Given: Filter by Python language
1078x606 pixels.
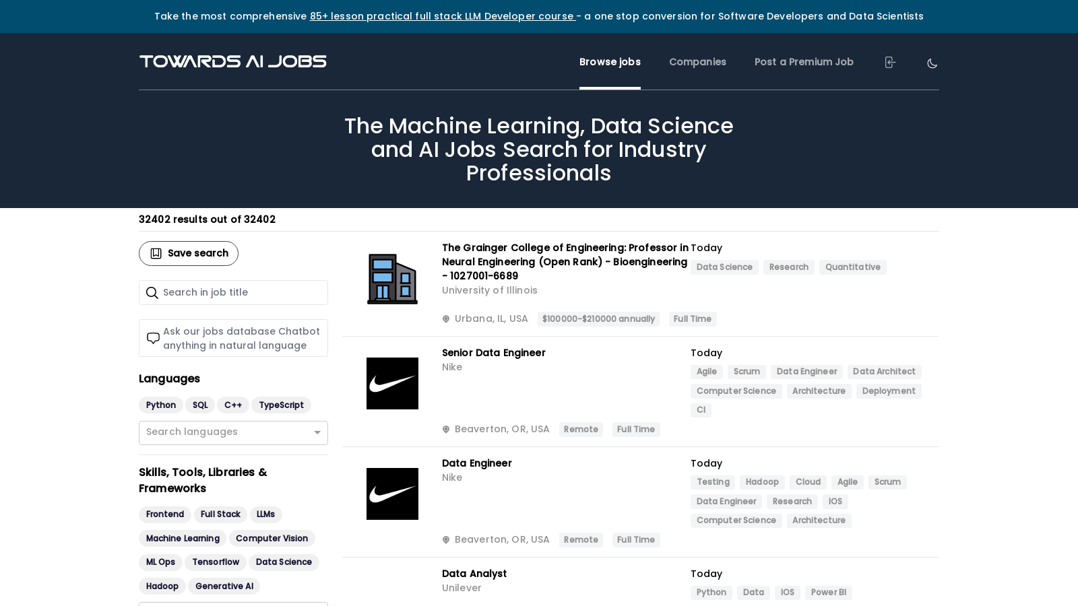Looking at the screenshot, I should [161, 405].
